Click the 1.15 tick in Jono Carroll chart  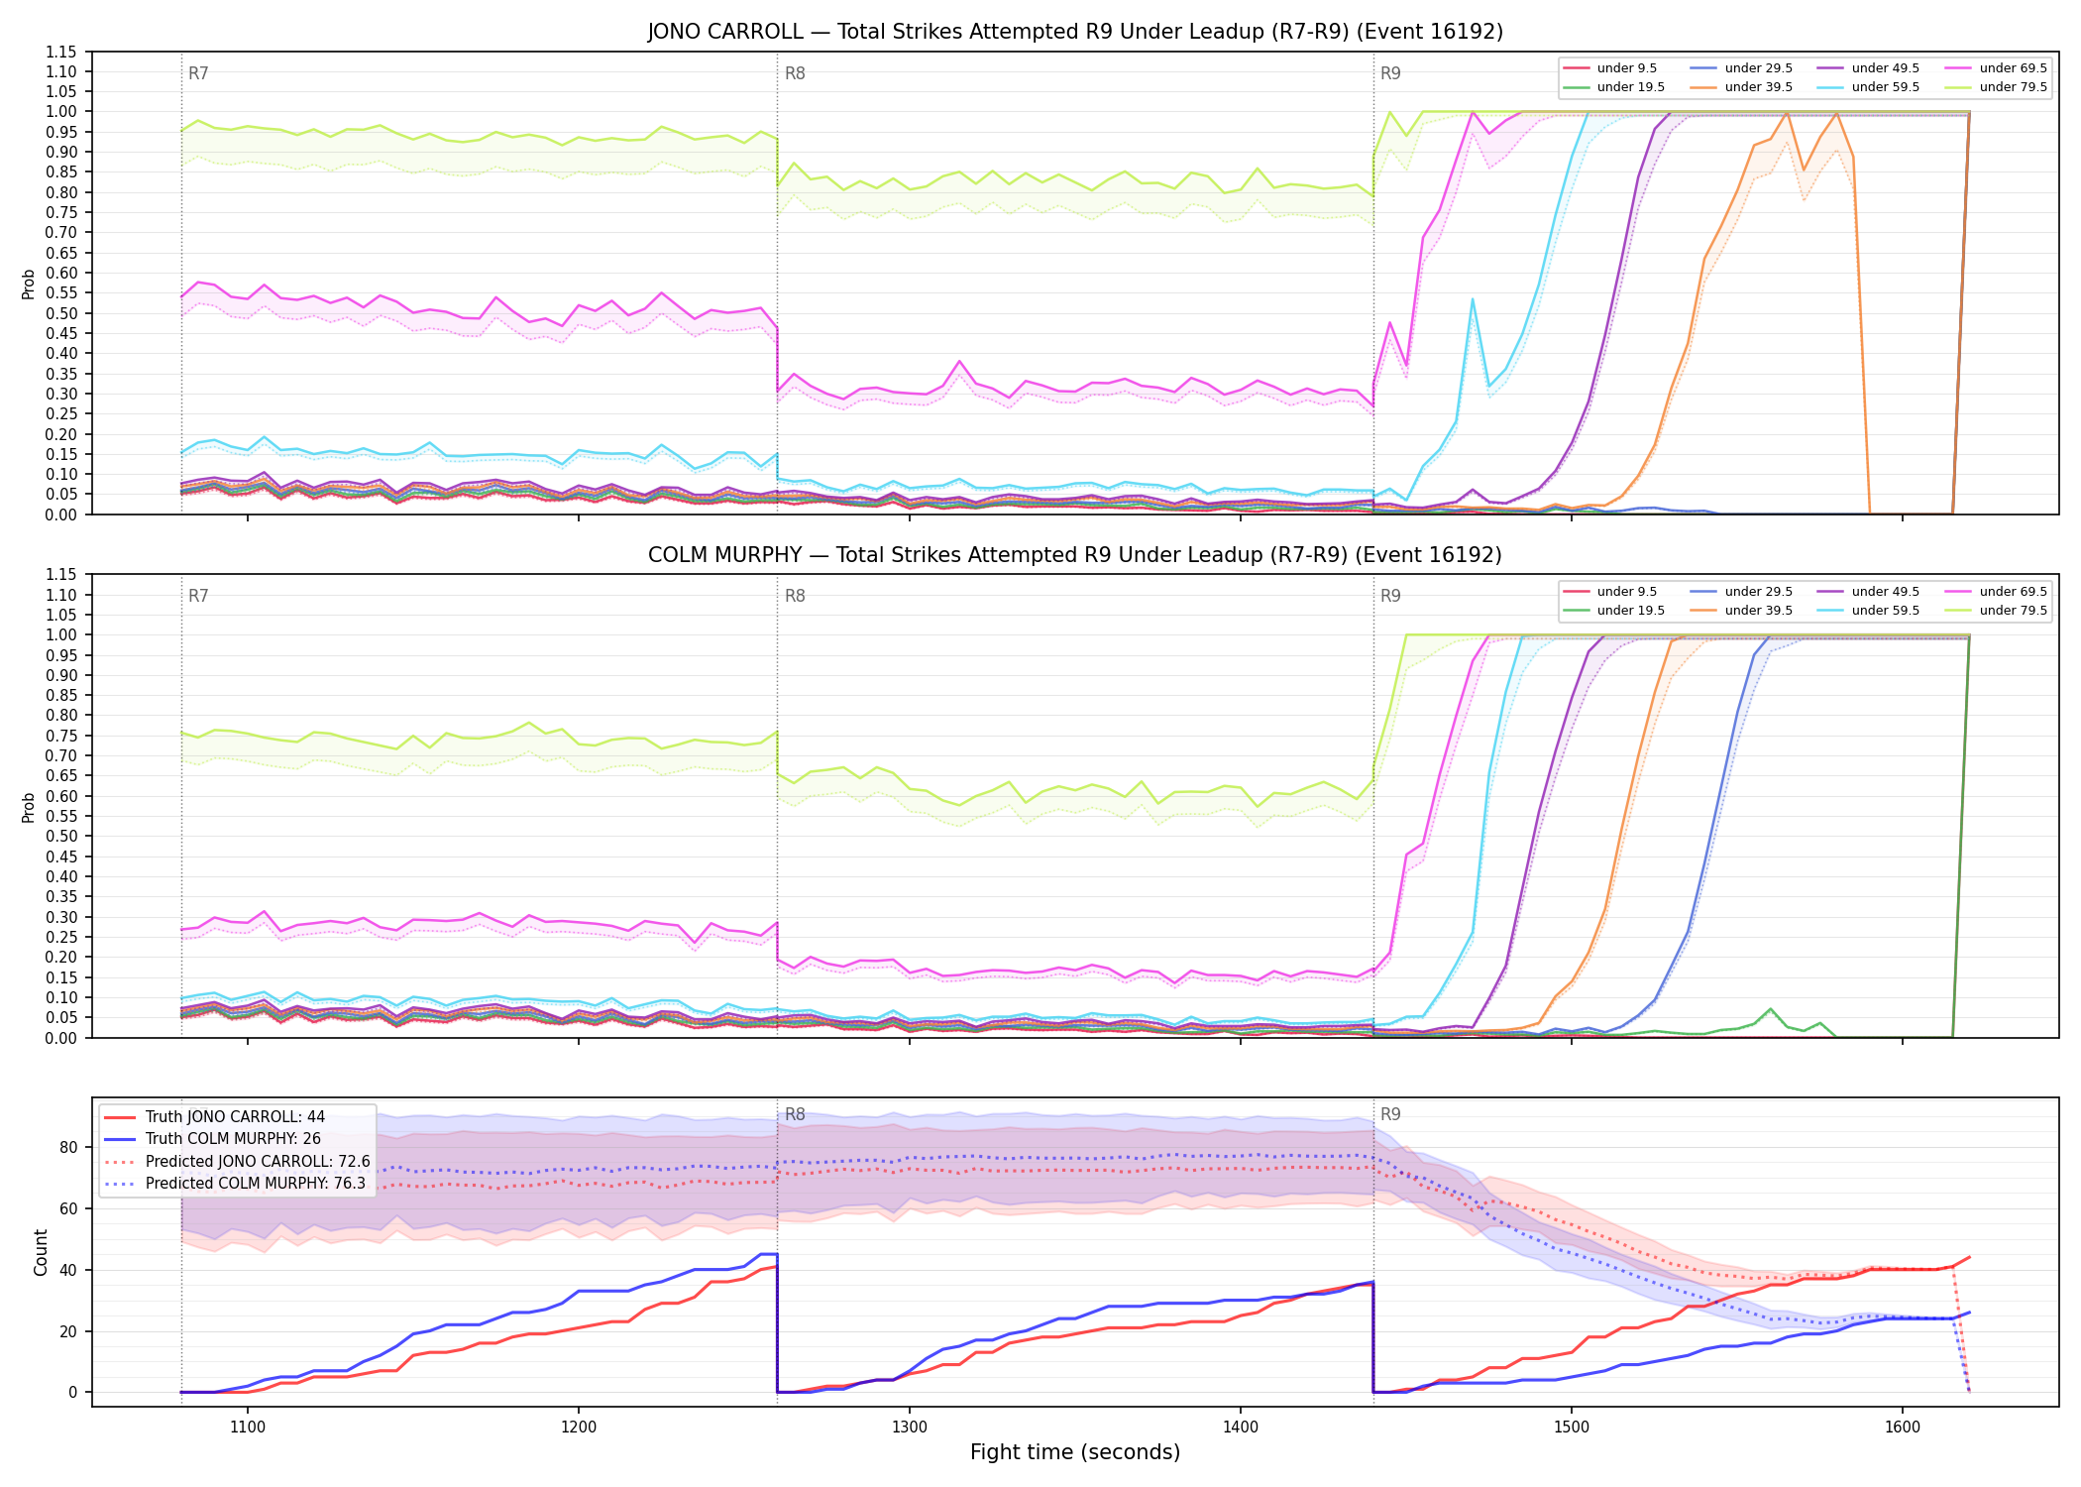pos(60,52)
